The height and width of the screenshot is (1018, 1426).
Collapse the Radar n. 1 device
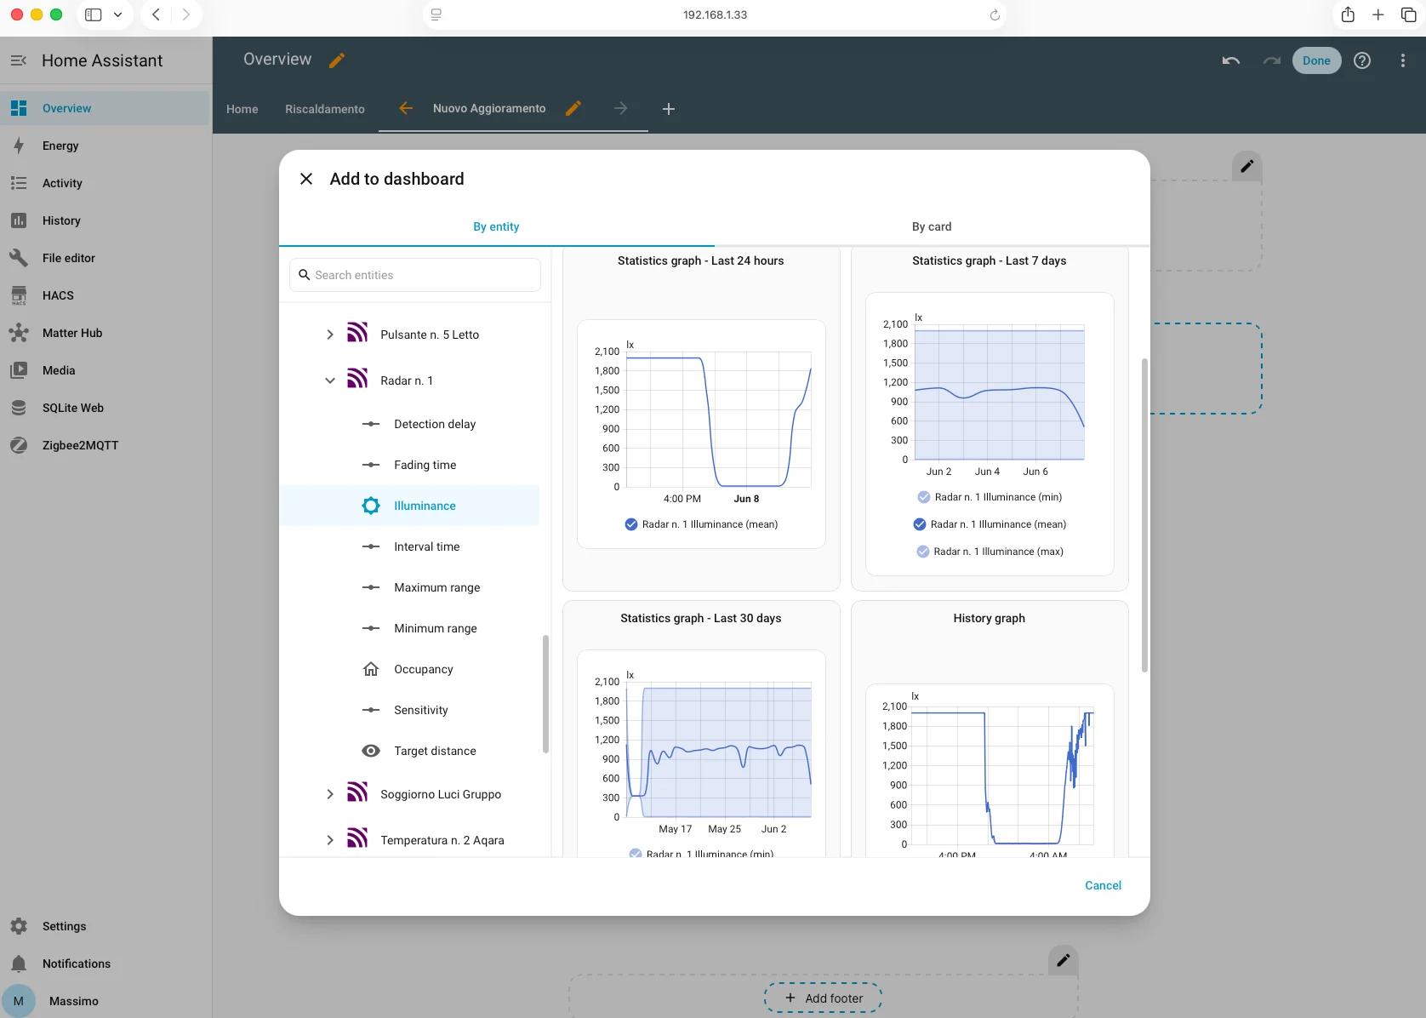coord(330,380)
